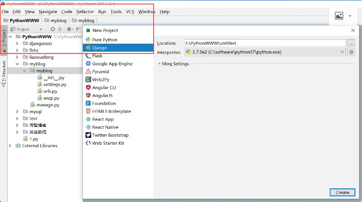Viewport: 362px width, 202px height.
Task: Collapse the outer myblog folder
Action: tap(17, 64)
